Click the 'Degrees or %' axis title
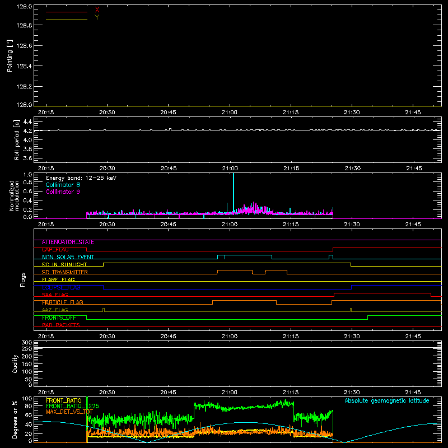The width and height of the screenshot is (448, 448). click(x=15, y=419)
